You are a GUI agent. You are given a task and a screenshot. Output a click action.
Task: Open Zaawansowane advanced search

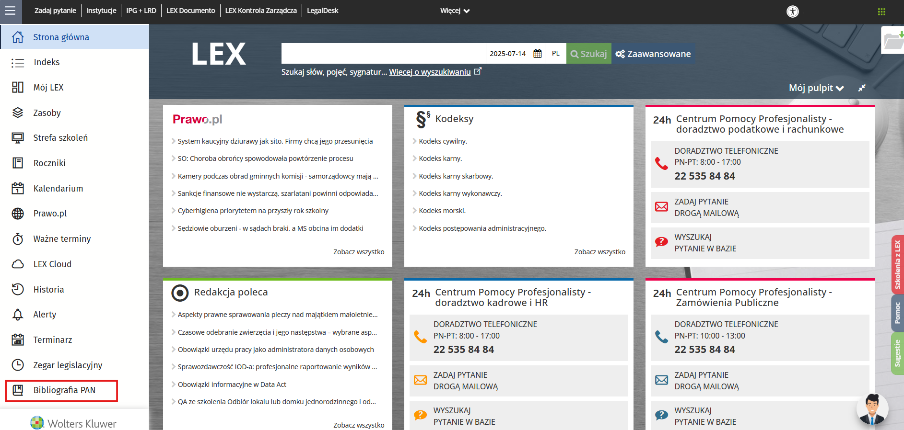pos(653,54)
